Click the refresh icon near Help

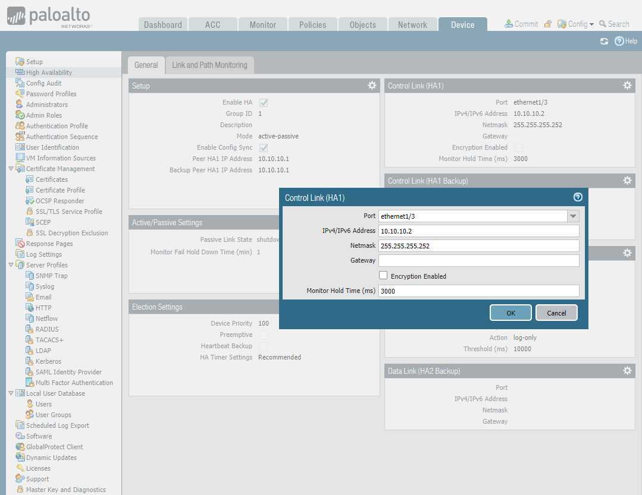click(x=605, y=41)
